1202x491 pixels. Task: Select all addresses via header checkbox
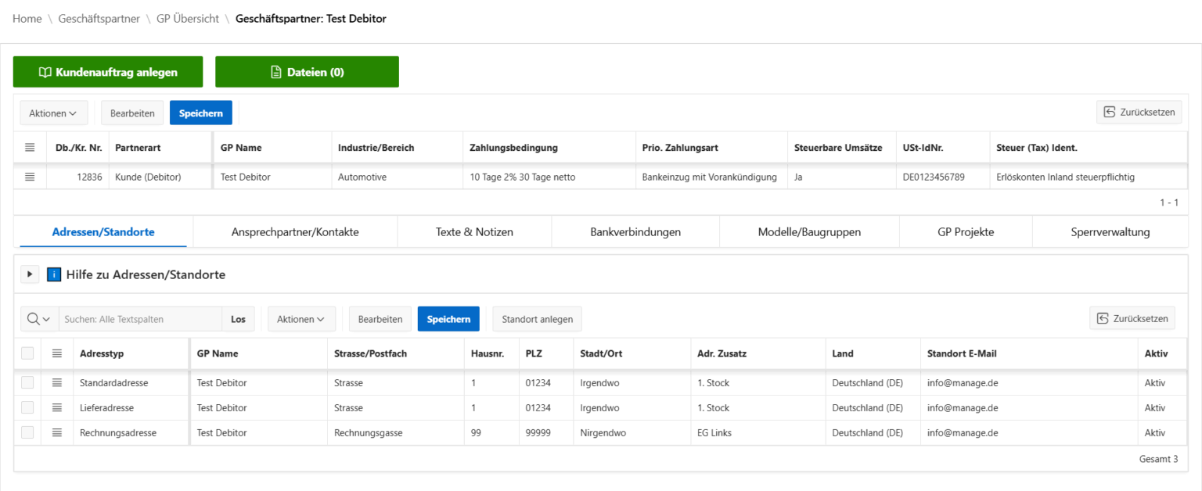click(27, 353)
